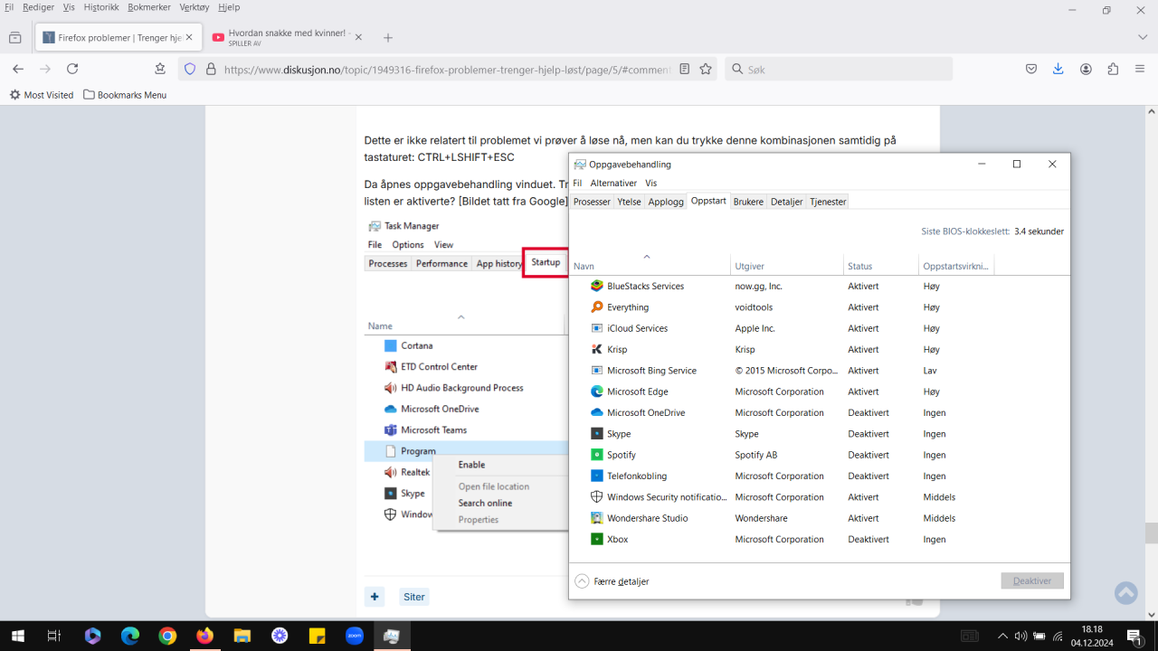Show hidden system tray icons
The width and height of the screenshot is (1158, 651).
pos(1002,636)
